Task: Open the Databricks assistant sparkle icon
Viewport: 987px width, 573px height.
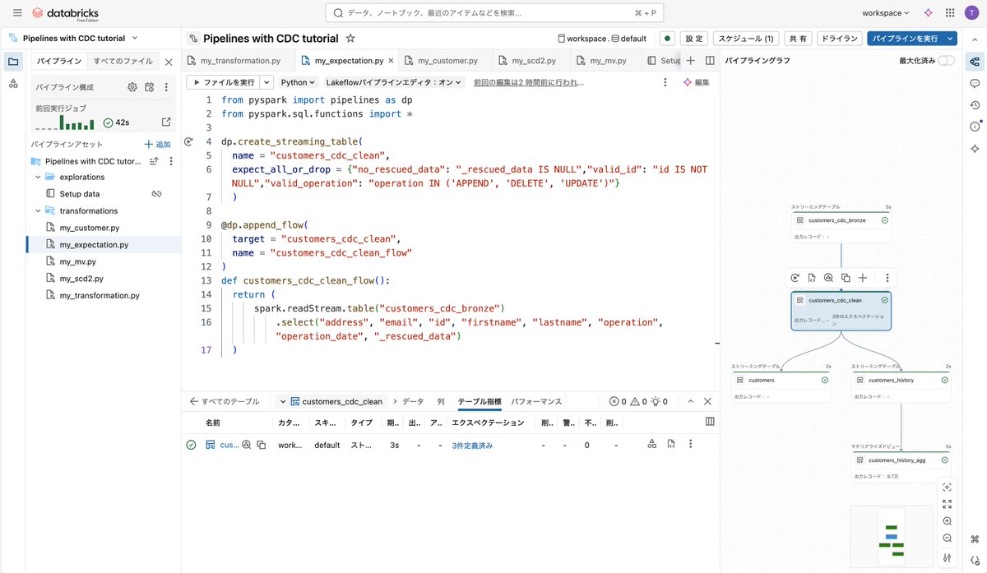Action: tap(928, 13)
